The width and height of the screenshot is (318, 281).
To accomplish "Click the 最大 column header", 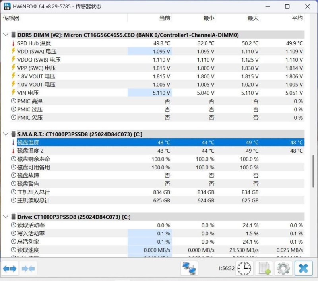I will click(253, 18).
